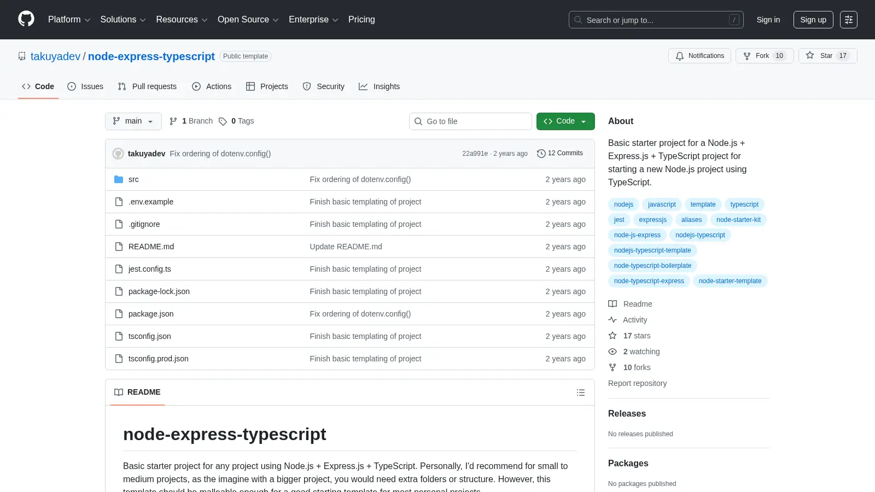Viewport: 875px width, 492px height.
Task: Open the appearance settings icon in header
Action: click(849, 20)
